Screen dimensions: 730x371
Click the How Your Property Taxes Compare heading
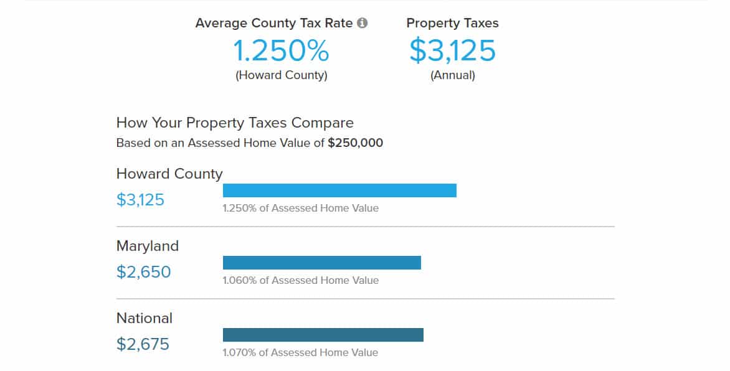point(235,123)
